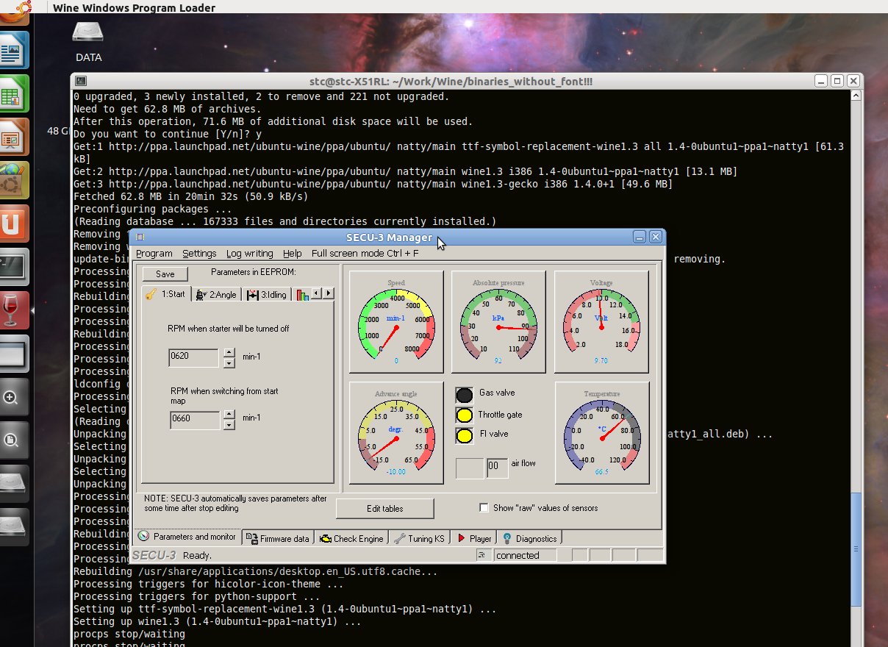Open the Settings menu
The width and height of the screenshot is (888, 647).
[x=199, y=254]
